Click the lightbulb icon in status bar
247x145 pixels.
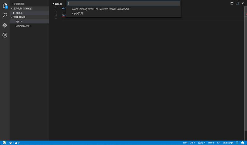pos(237,143)
